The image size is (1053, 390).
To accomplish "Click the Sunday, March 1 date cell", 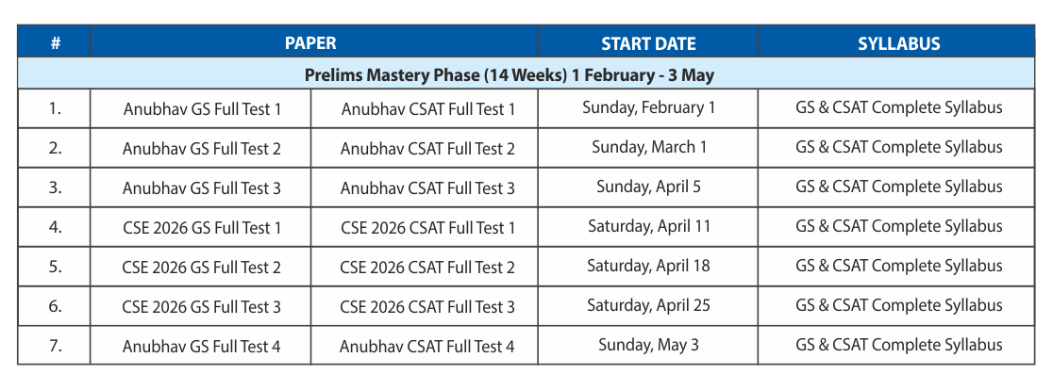I will [x=648, y=147].
